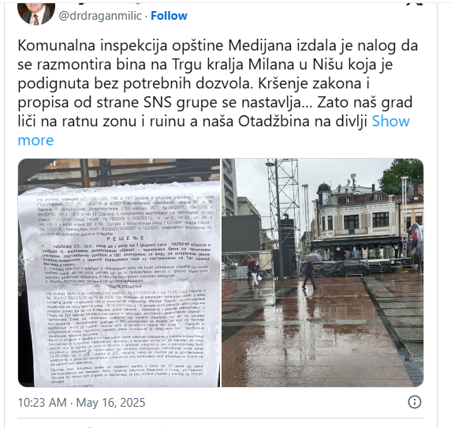The width and height of the screenshot is (451, 428).
Task: Open the tweet information icon
Action: 414,402
